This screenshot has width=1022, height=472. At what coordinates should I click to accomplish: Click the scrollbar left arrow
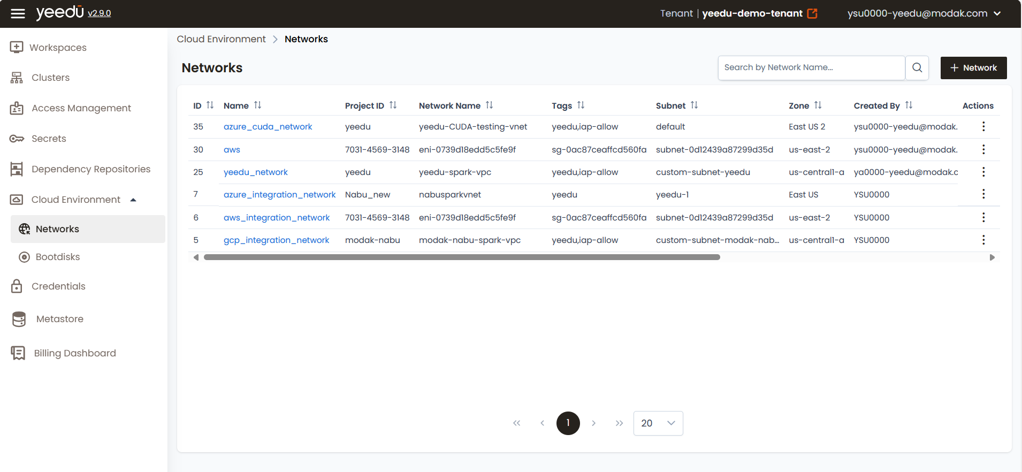(196, 257)
